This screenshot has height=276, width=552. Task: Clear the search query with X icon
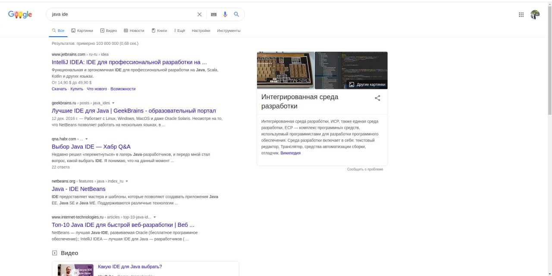tap(199, 14)
